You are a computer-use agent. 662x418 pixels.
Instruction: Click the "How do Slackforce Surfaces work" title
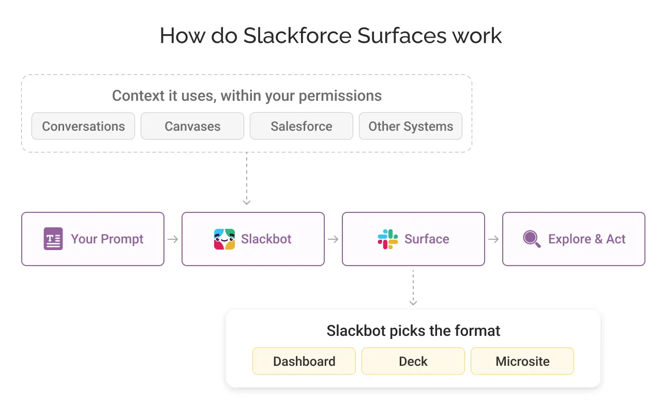point(331,36)
